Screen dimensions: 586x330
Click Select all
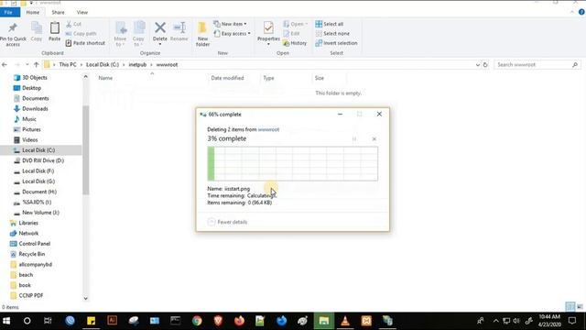point(330,24)
